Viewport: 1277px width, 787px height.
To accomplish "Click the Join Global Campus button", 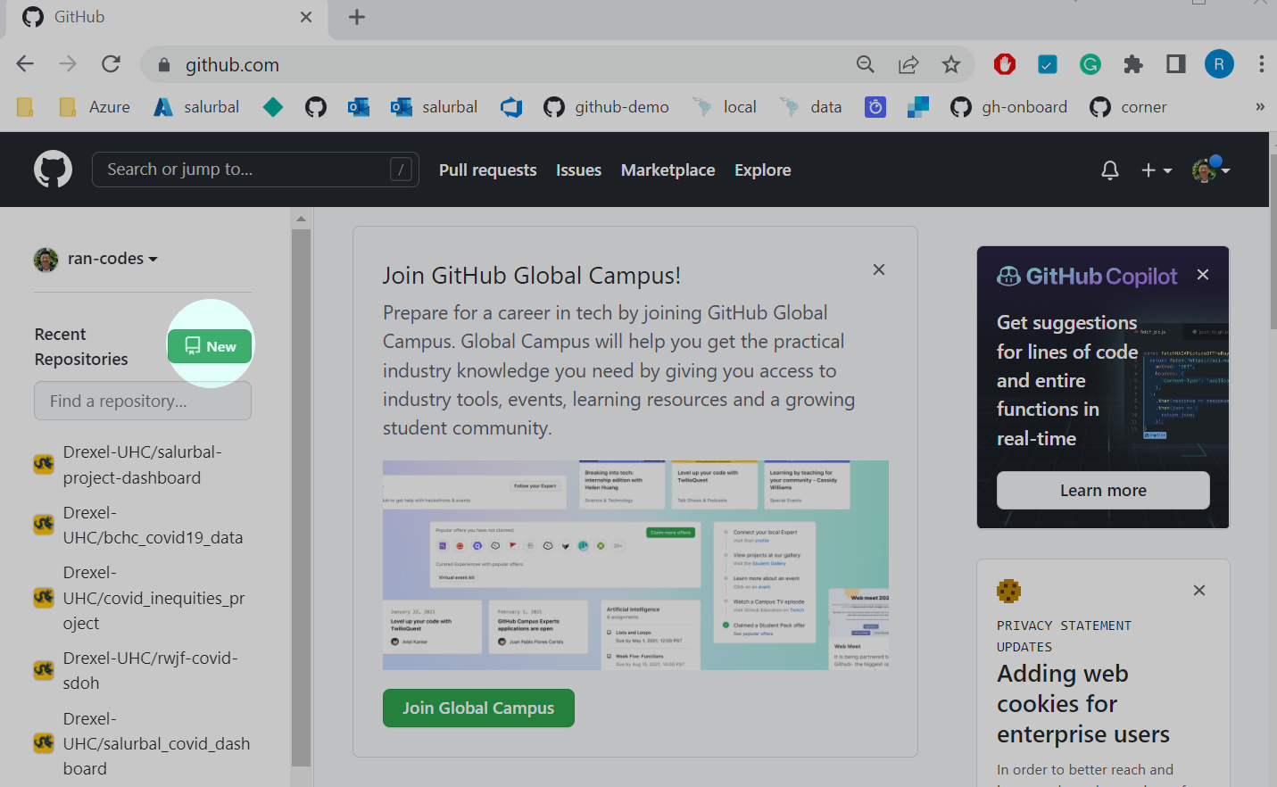I will [478, 708].
